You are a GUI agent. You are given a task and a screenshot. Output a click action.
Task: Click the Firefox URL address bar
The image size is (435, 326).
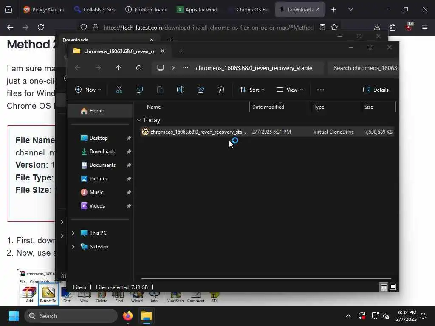coord(208,28)
